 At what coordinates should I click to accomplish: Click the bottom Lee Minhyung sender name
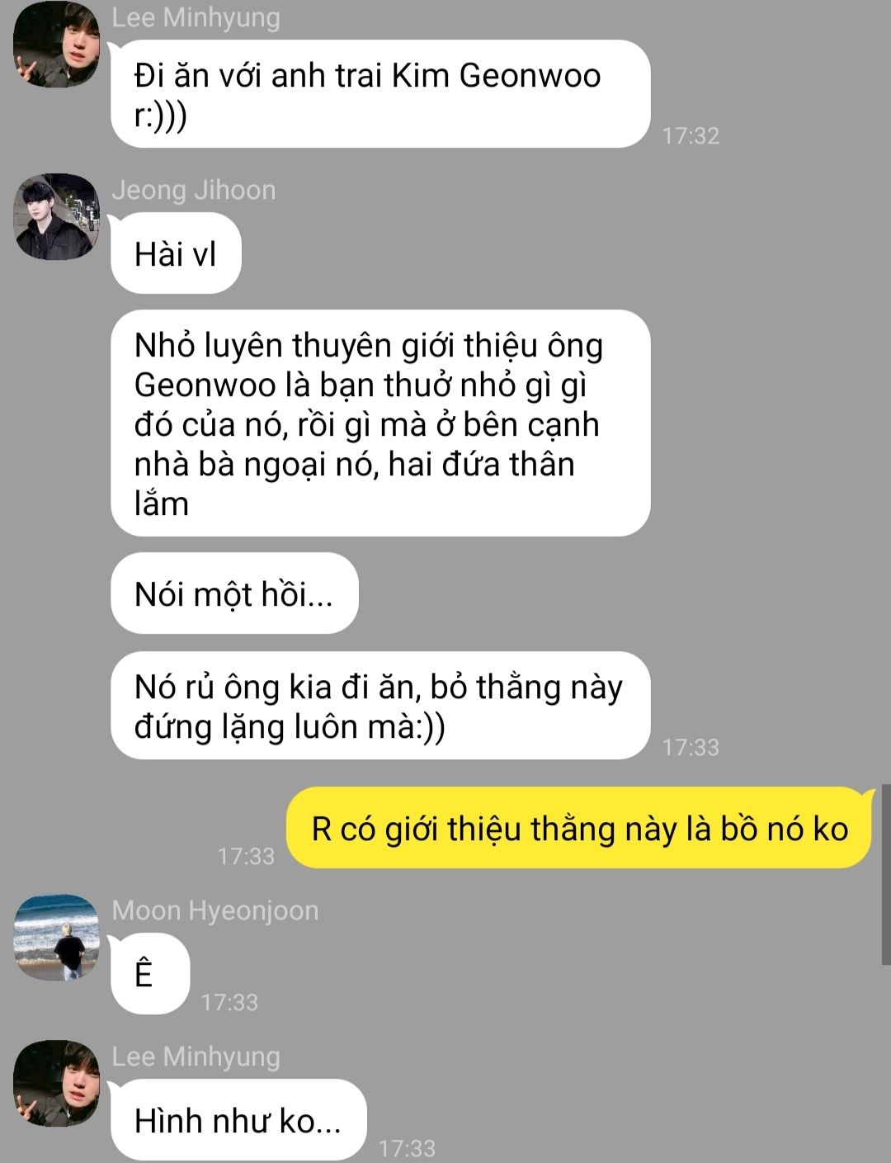(196, 1057)
